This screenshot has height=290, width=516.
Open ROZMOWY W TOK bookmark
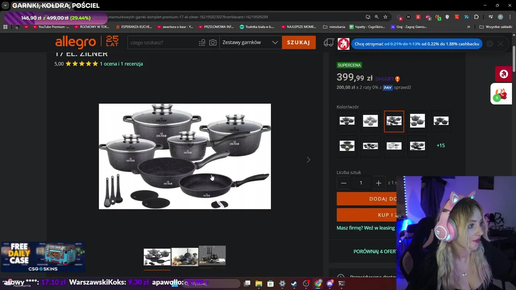pyautogui.click(x=92, y=27)
